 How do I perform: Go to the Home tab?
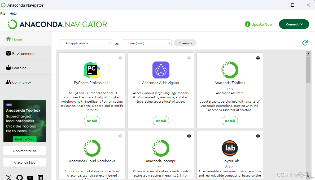pyautogui.click(x=25, y=39)
